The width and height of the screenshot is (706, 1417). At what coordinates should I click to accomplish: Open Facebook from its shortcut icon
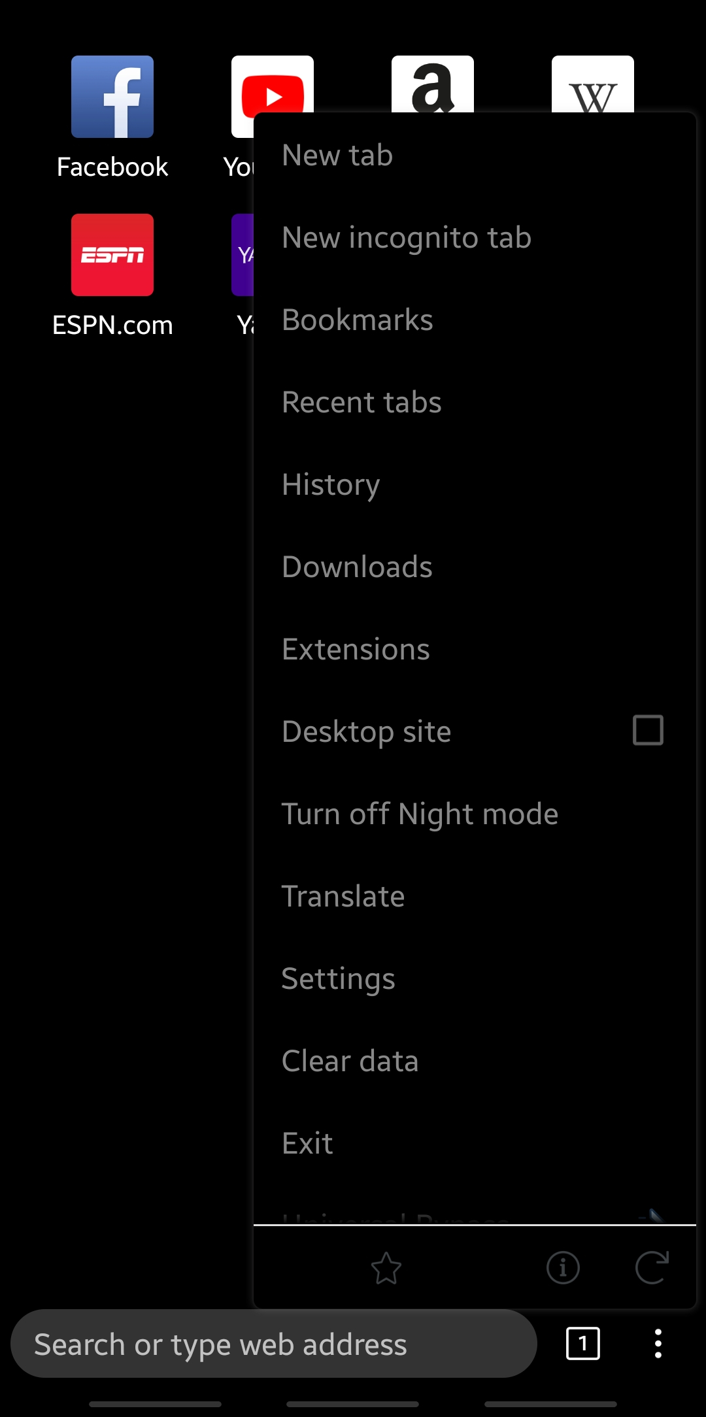[x=112, y=95]
